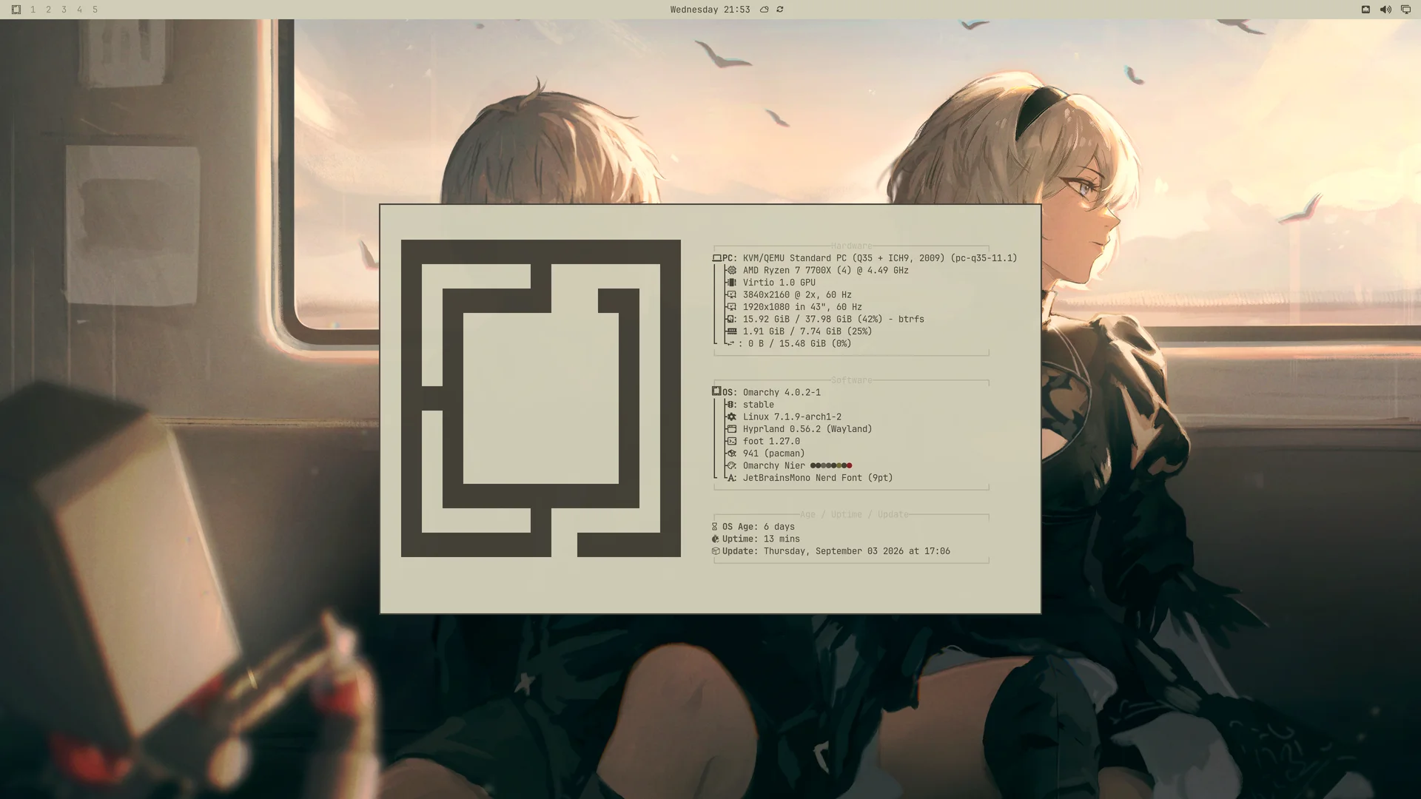Click the weather cloud icon beside clock
The height and width of the screenshot is (799, 1421).
click(765, 10)
